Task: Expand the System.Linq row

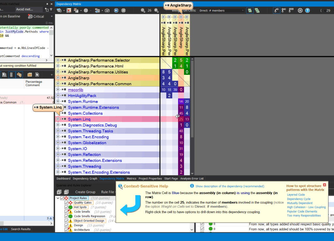Action: coord(58,119)
